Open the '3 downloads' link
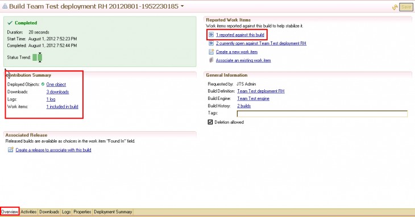Image resolution: width=415 pixels, height=217 pixels. pyautogui.click(x=57, y=91)
